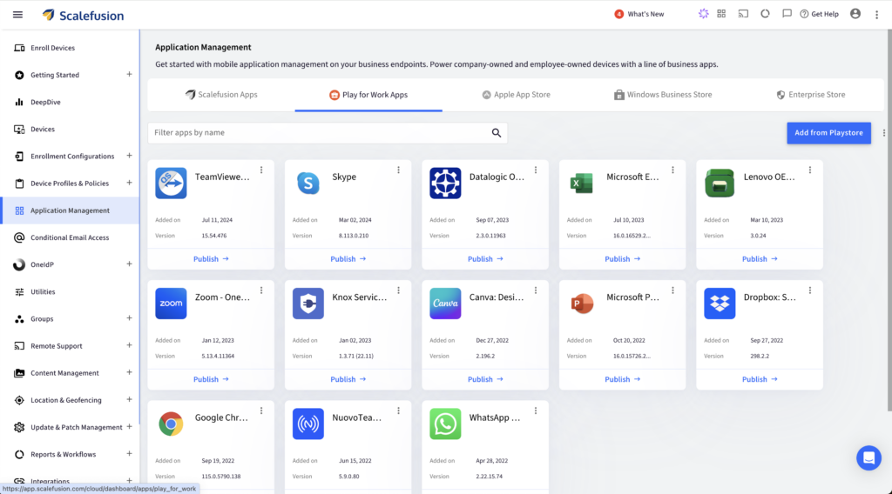The width and height of the screenshot is (892, 494).
Task: Open the grid apps icon in header
Action: pos(721,14)
